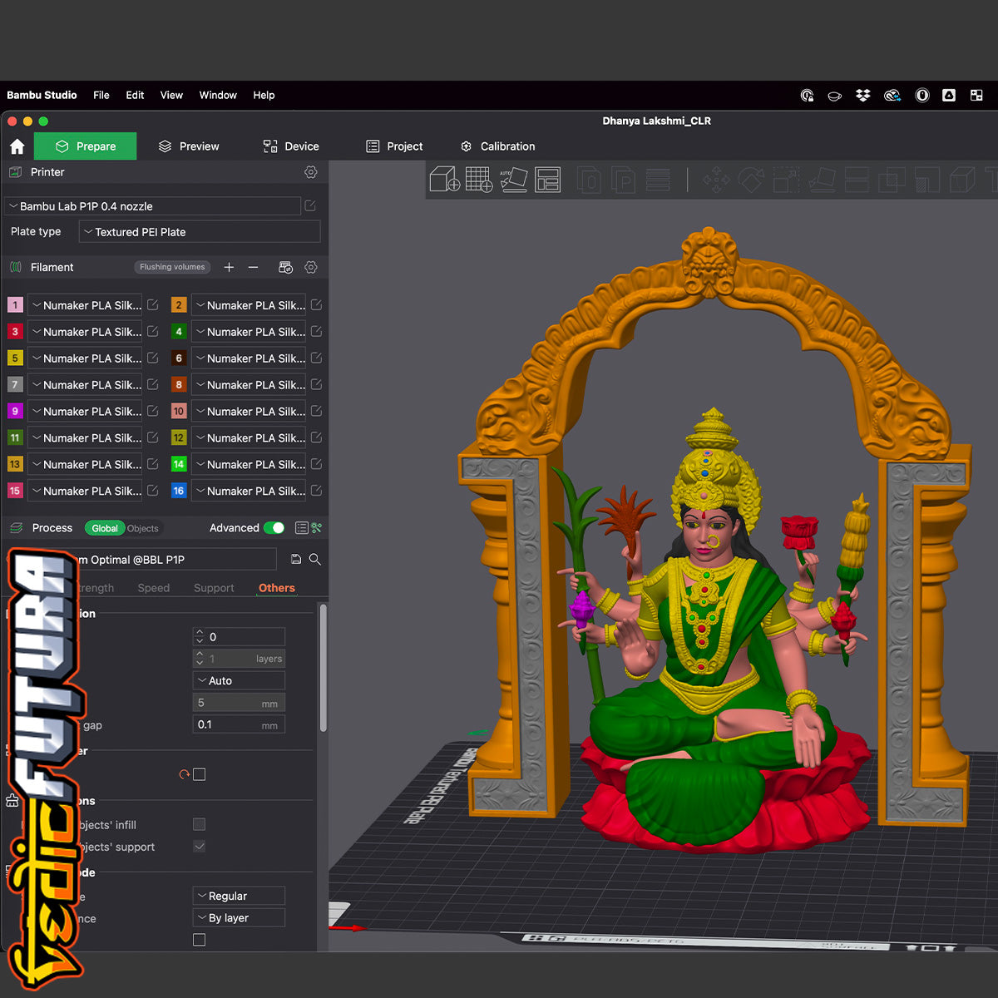
Task: Switch to the Preview tab
Action: pos(189,146)
